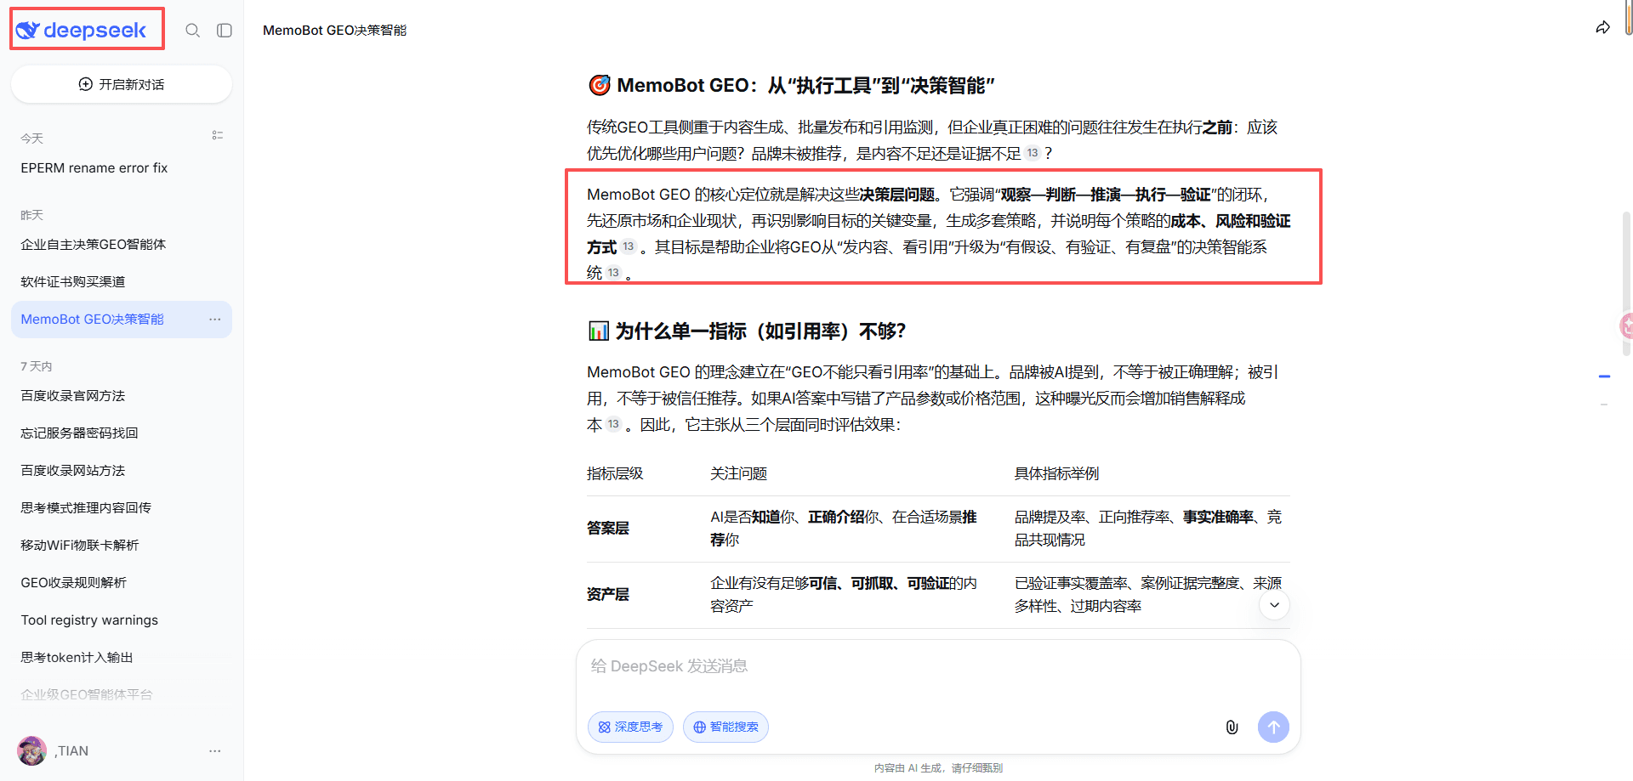Click the deepseek logo
This screenshot has height=781, width=1633.
[82, 31]
